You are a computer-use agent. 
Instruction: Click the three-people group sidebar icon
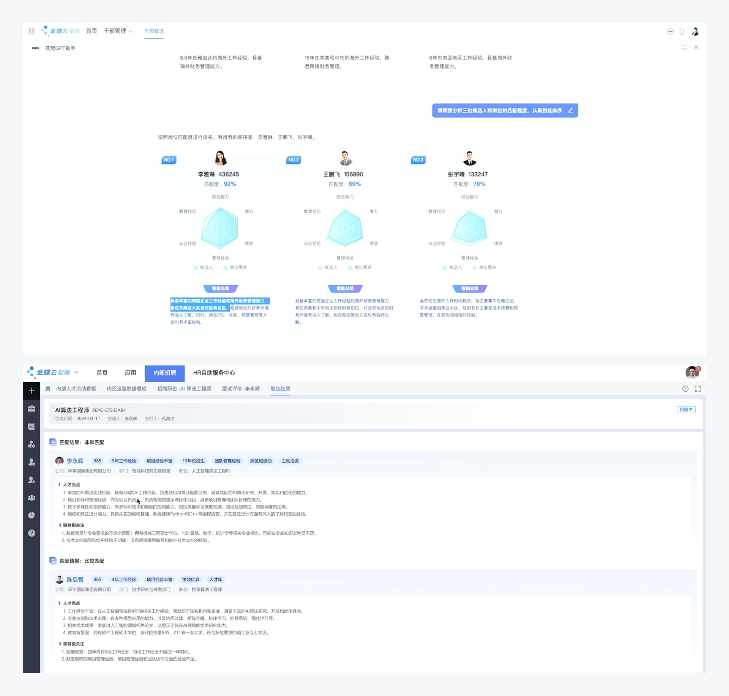click(32, 498)
